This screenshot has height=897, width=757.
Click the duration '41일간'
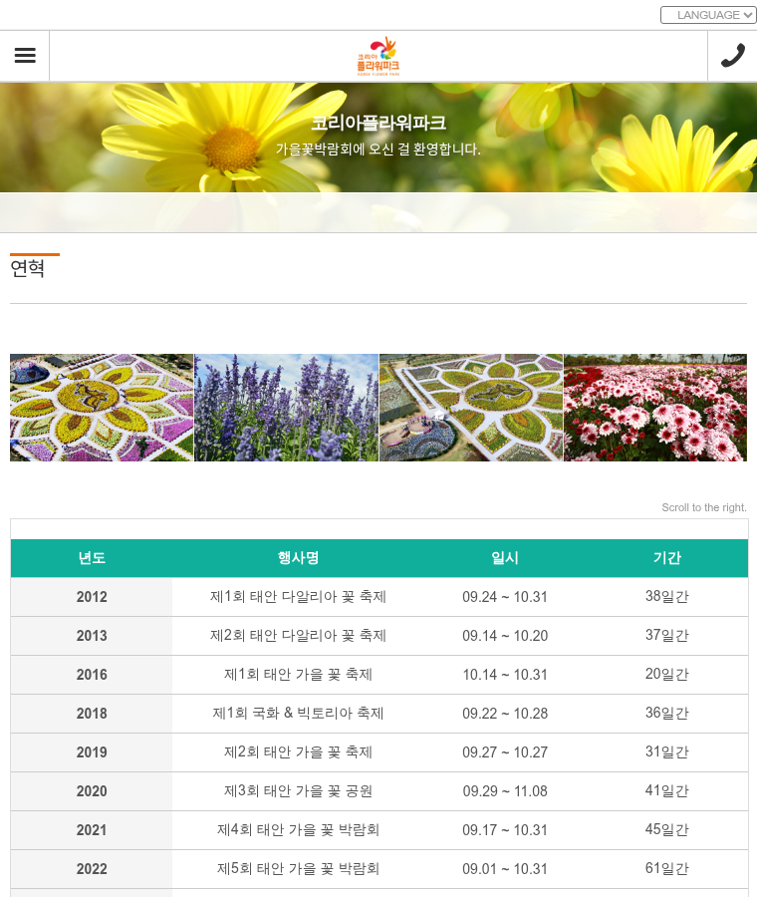coord(666,791)
